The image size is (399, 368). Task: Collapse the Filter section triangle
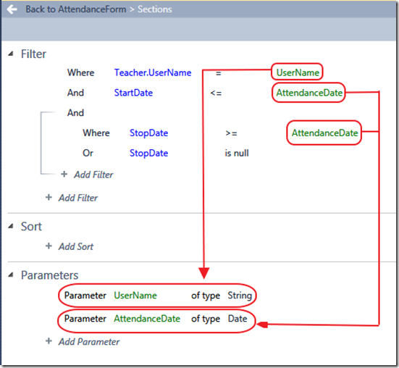11,54
